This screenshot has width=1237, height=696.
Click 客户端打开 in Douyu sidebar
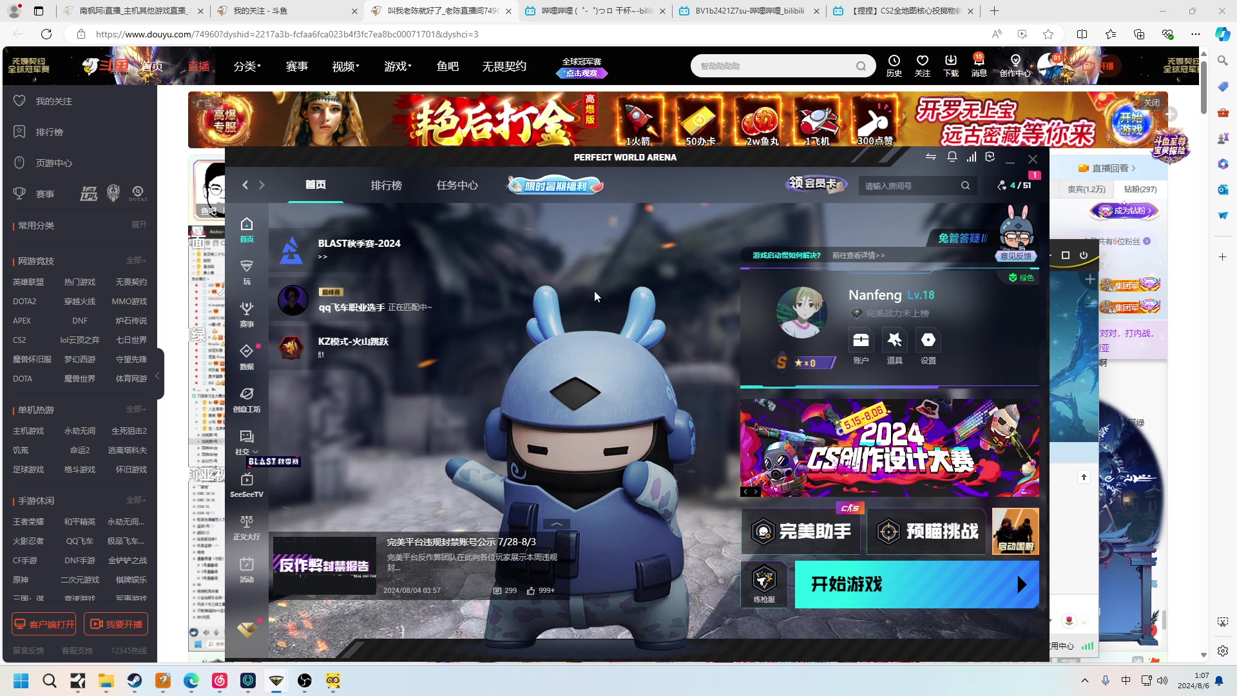pos(44,624)
